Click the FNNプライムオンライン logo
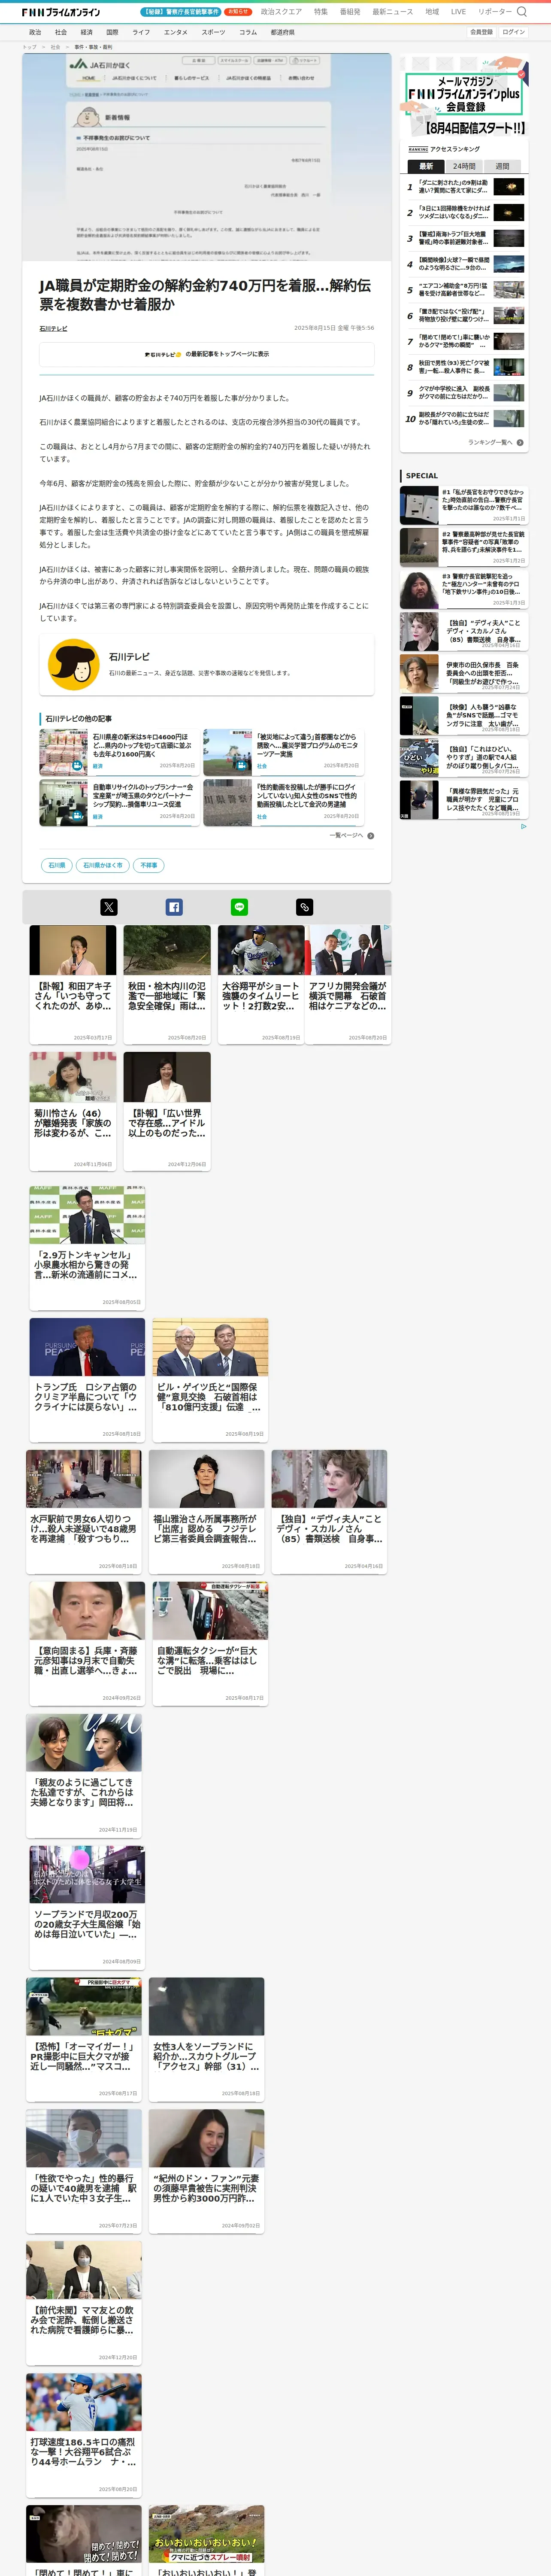This screenshot has height=2576, width=551. click(x=61, y=12)
